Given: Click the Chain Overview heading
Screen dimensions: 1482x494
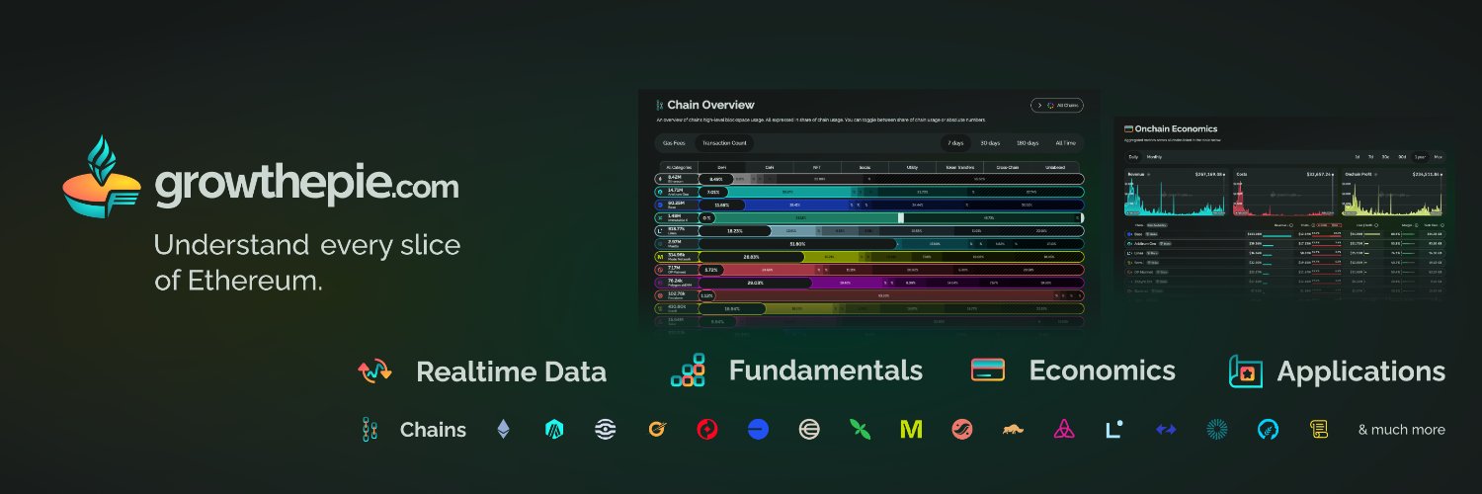Looking at the screenshot, I should [x=710, y=105].
